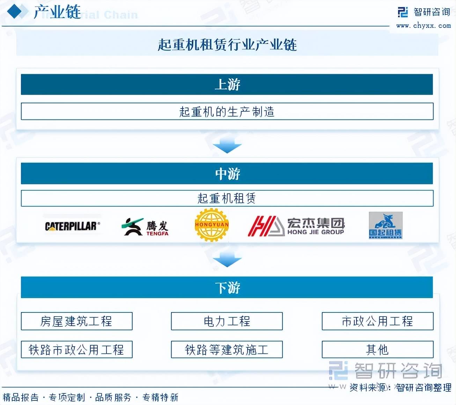Select the 上游 header bar
This screenshot has width=456, height=405.
[227, 84]
